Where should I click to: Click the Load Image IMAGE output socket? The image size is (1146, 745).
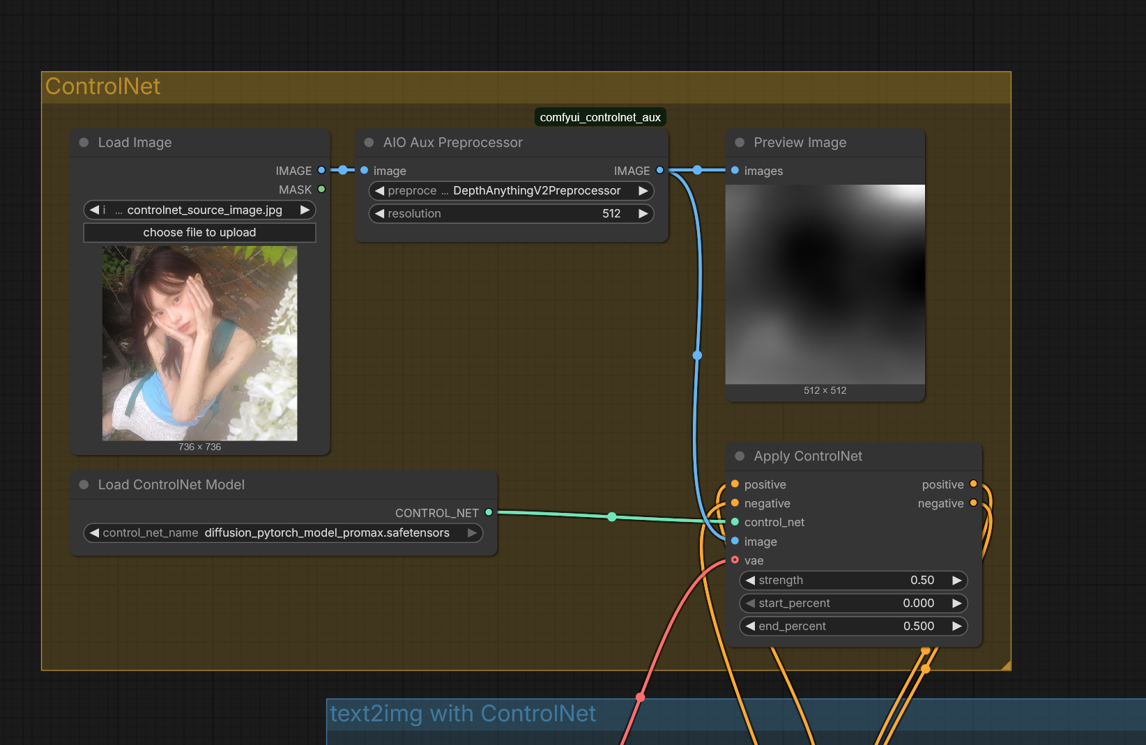coord(321,170)
